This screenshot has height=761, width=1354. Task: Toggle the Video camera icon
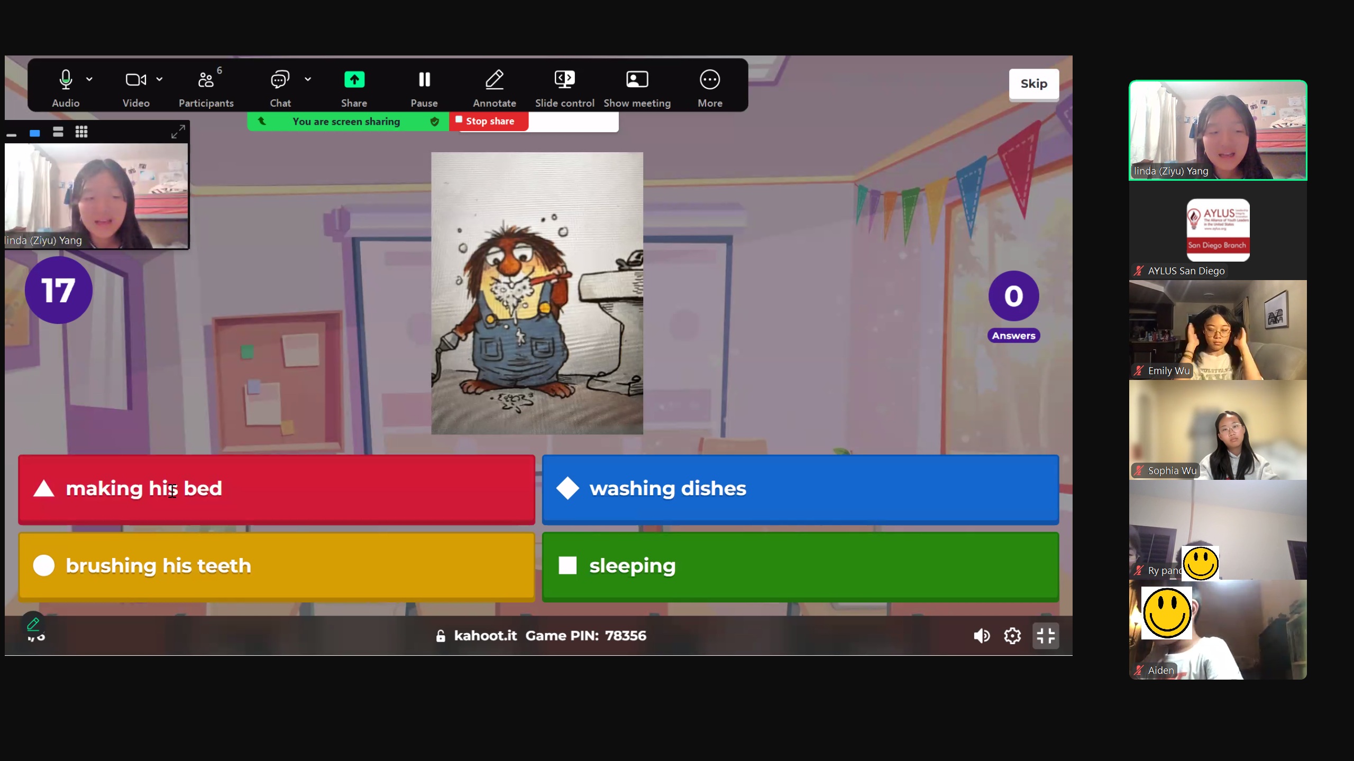coord(135,80)
